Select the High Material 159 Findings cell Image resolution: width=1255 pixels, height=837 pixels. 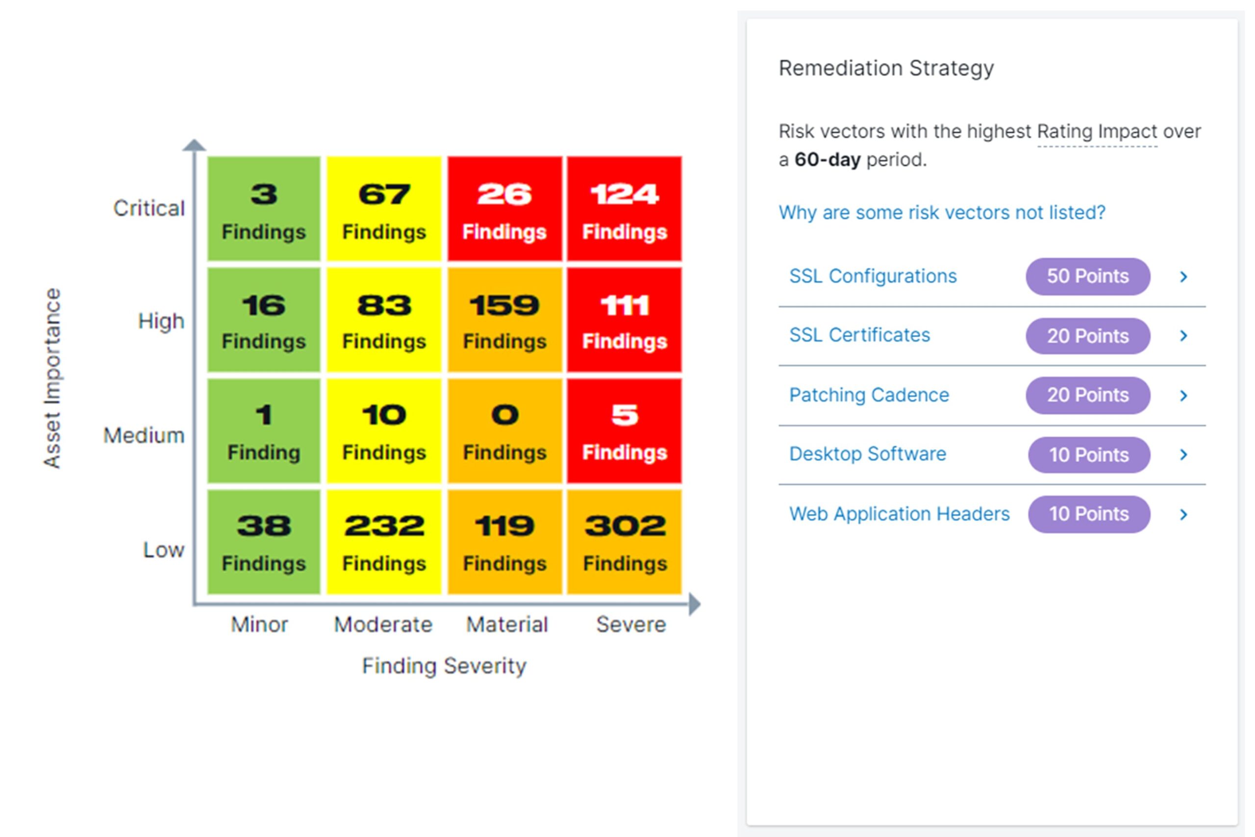[x=504, y=320]
